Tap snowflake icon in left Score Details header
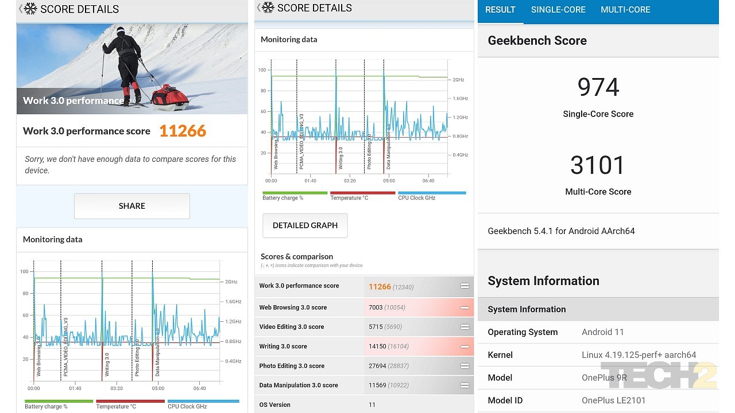The width and height of the screenshot is (735, 413). (30, 9)
